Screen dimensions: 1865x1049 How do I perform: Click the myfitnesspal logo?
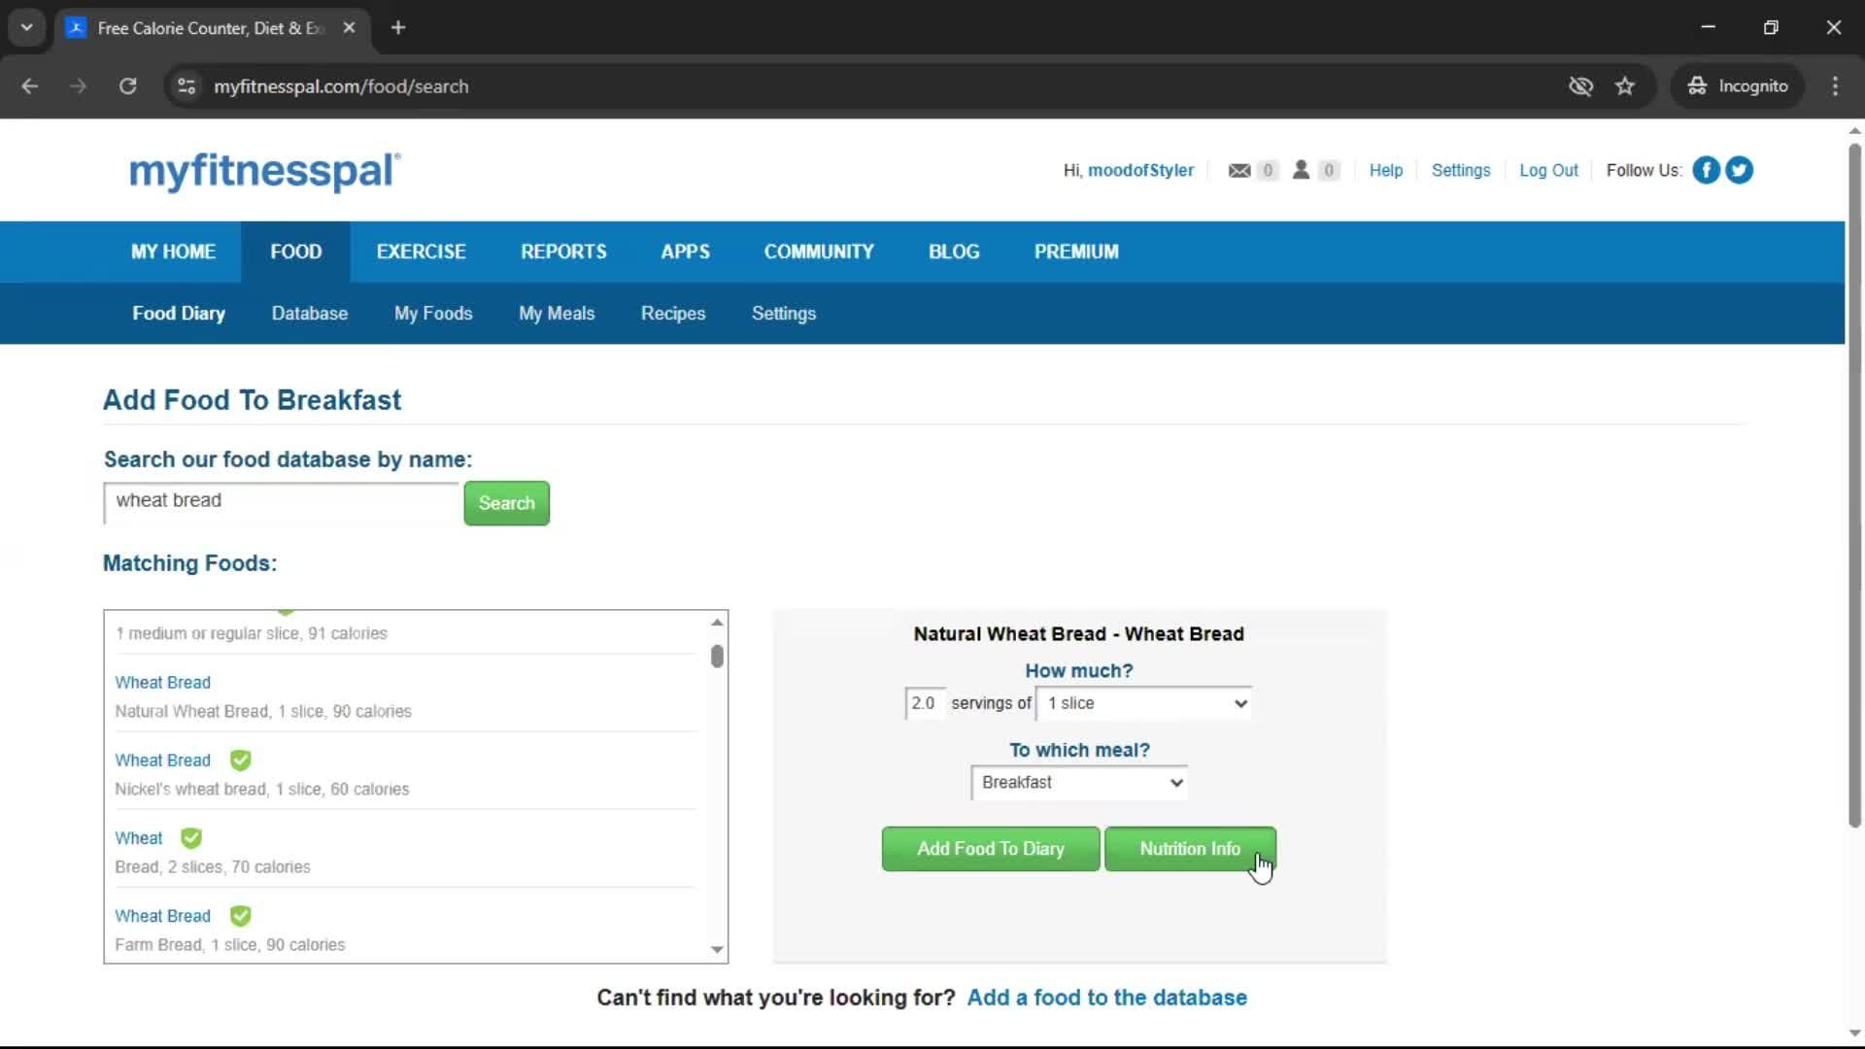pos(264,171)
